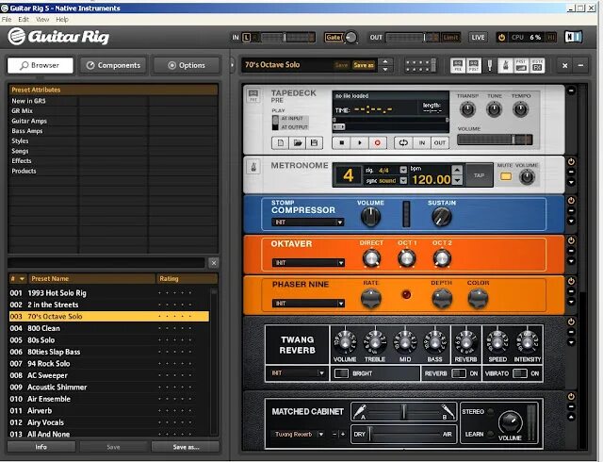This screenshot has width=603, height=462.
Task: Click the Save as... button below the preset list
Action: click(186, 447)
